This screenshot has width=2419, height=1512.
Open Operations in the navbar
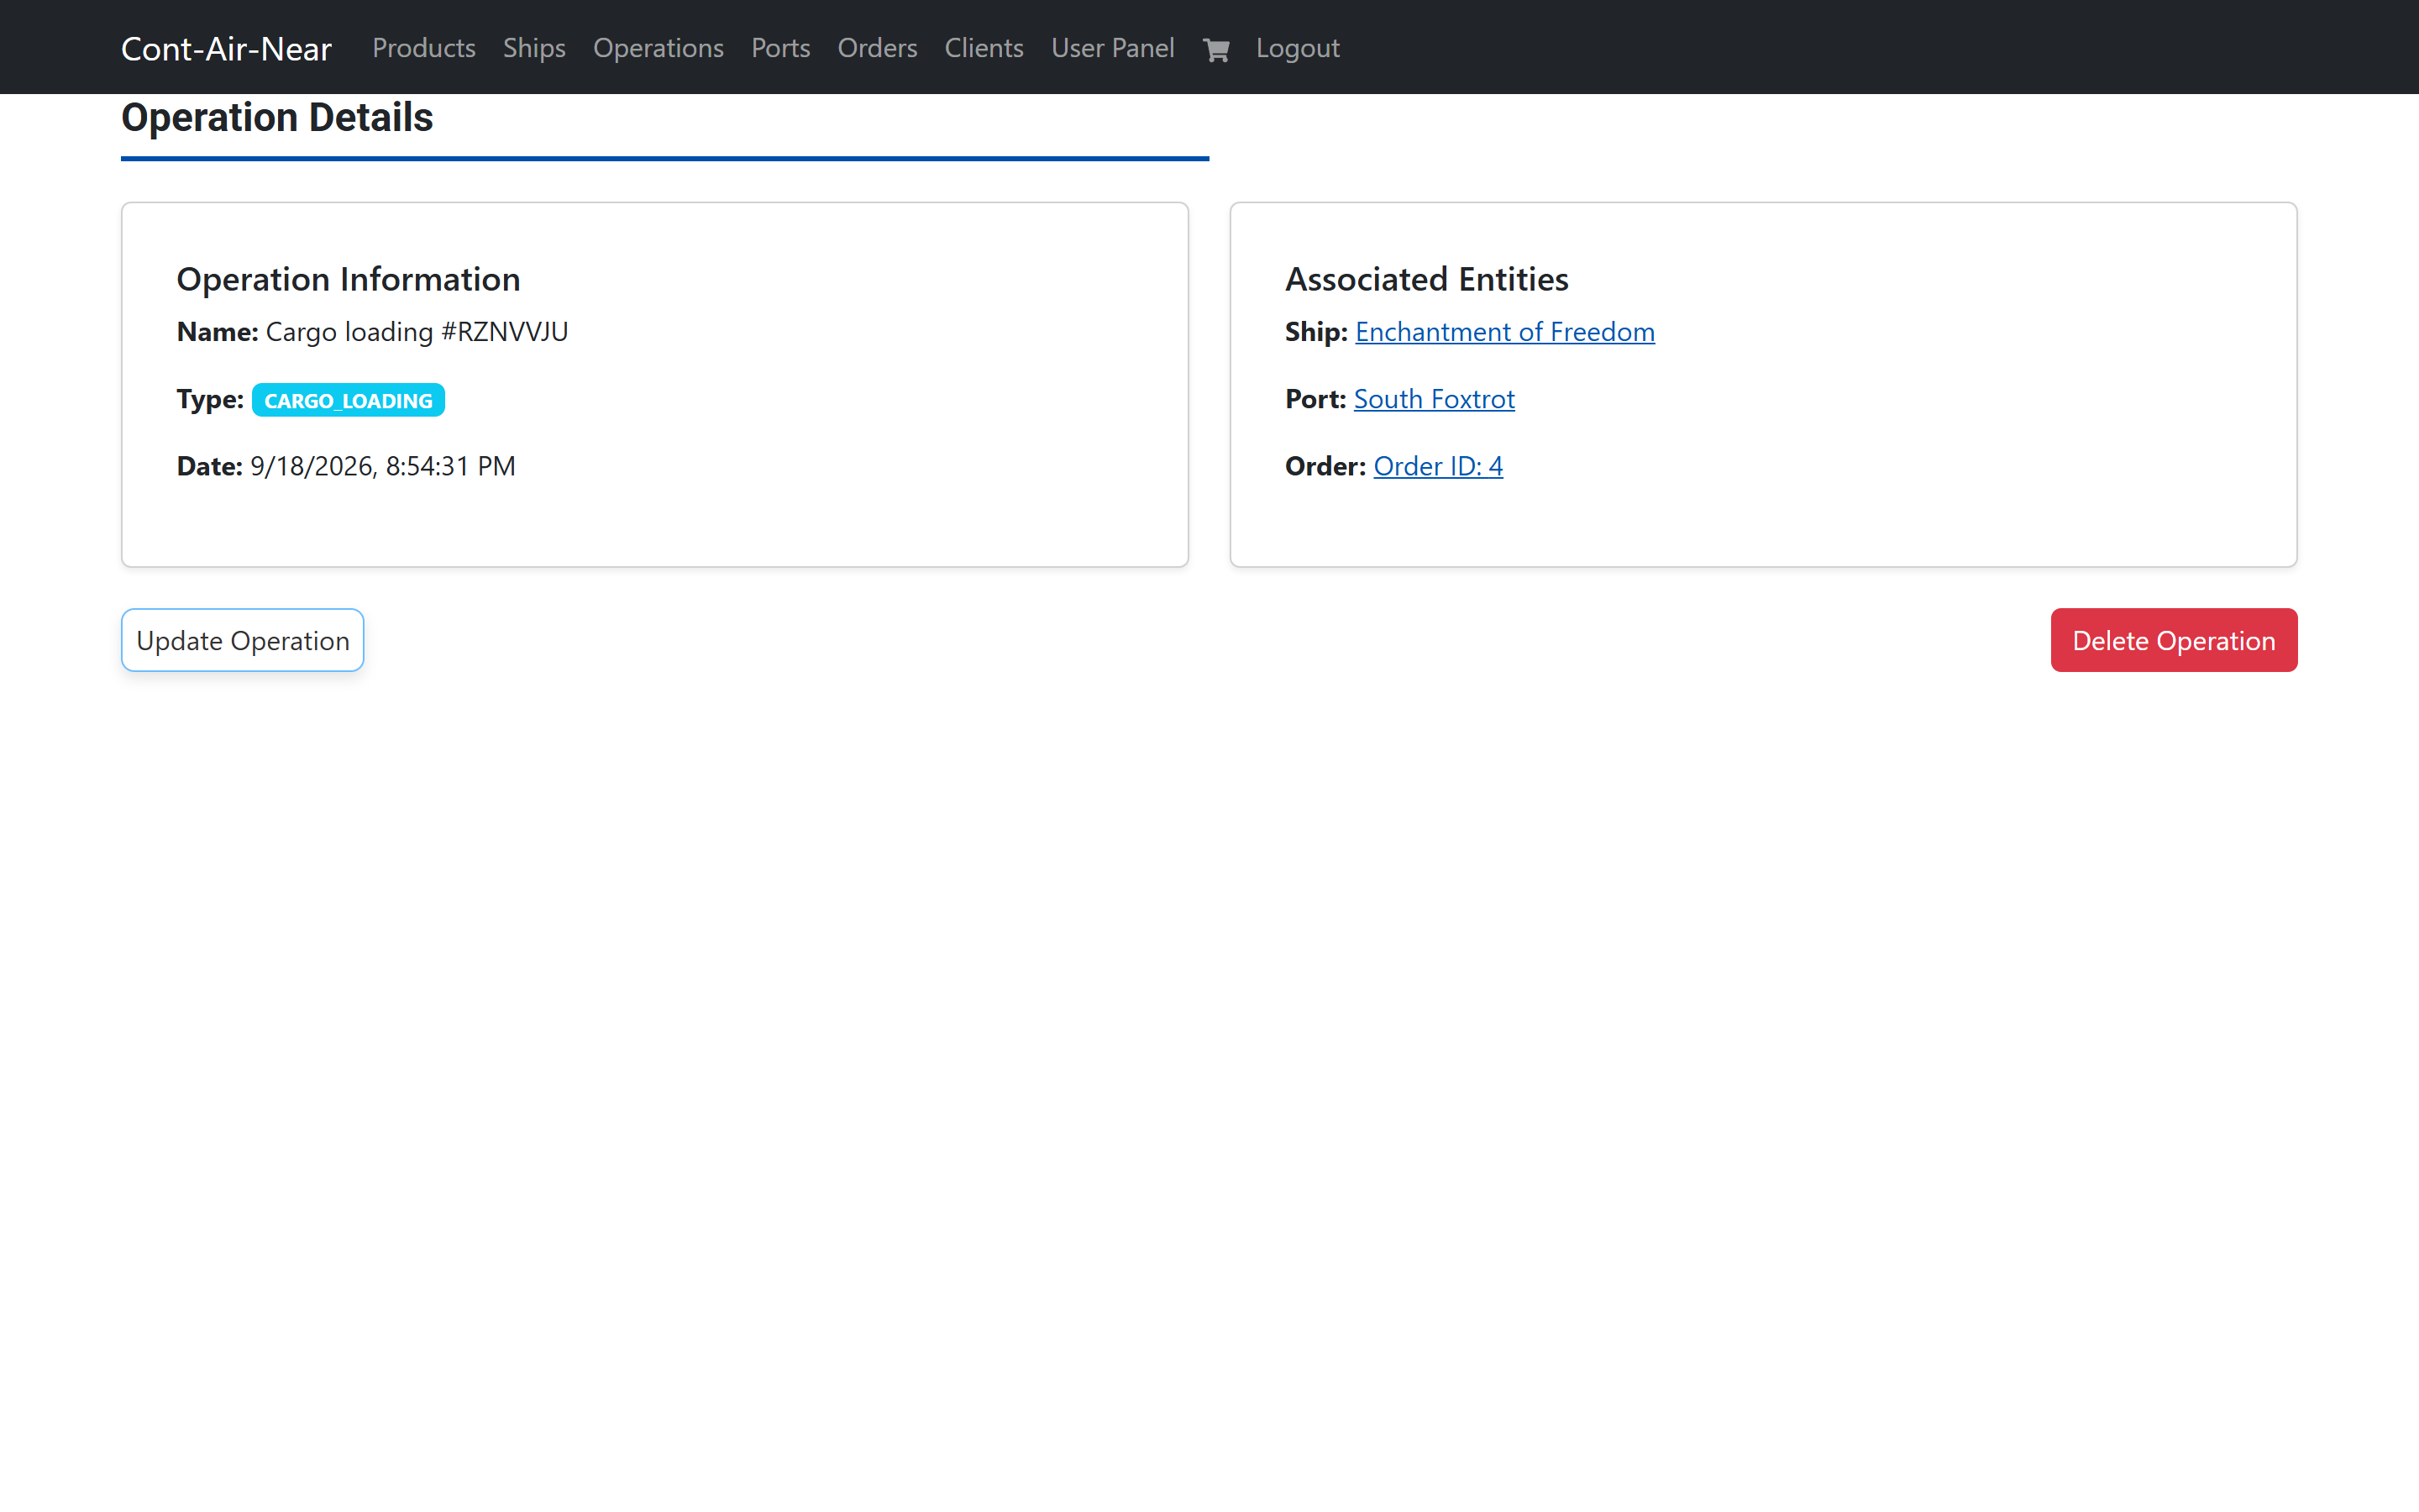658,48
